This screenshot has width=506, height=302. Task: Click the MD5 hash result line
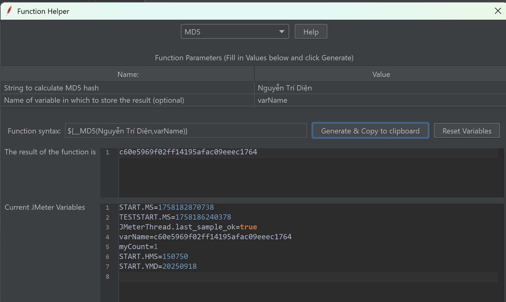tap(188, 152)
